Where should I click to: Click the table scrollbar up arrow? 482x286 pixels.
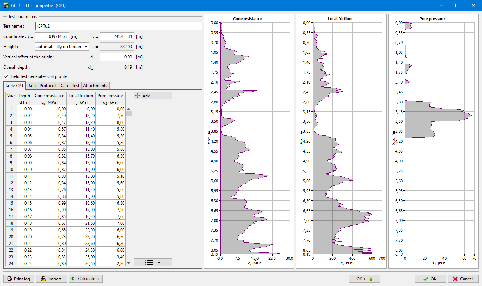[x=129, y=109]
